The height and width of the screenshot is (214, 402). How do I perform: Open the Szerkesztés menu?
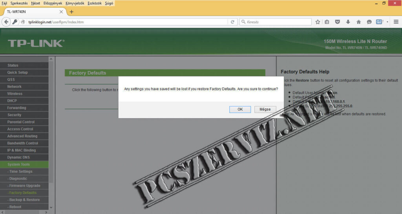(x=19, y=3)
